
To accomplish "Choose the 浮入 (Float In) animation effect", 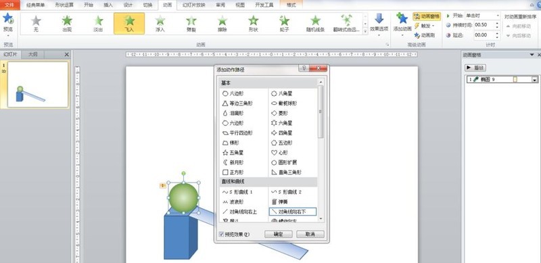I will click(160, 24).
